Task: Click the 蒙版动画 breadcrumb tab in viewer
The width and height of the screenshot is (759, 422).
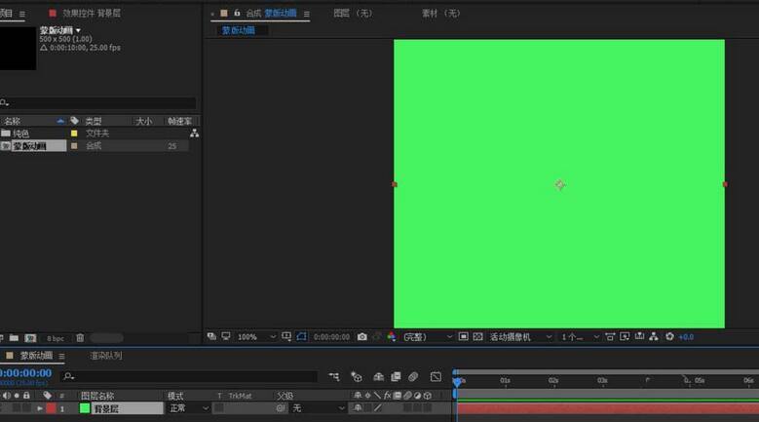Action: [x=238, y=30]
